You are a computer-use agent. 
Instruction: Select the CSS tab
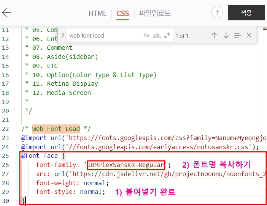click(122, 13)
